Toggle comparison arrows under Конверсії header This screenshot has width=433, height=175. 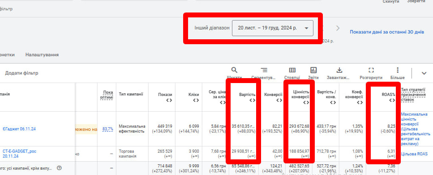point(279,100)
